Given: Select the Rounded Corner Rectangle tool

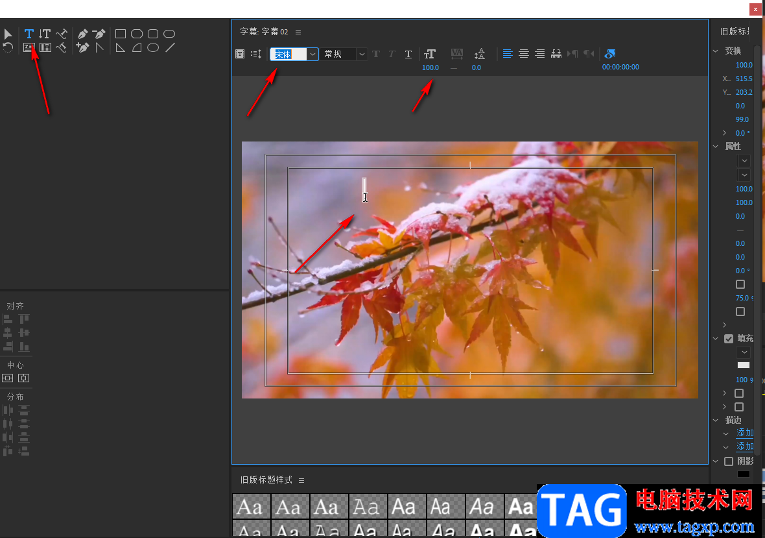Looking at the screenshot, I should point(153,34).
